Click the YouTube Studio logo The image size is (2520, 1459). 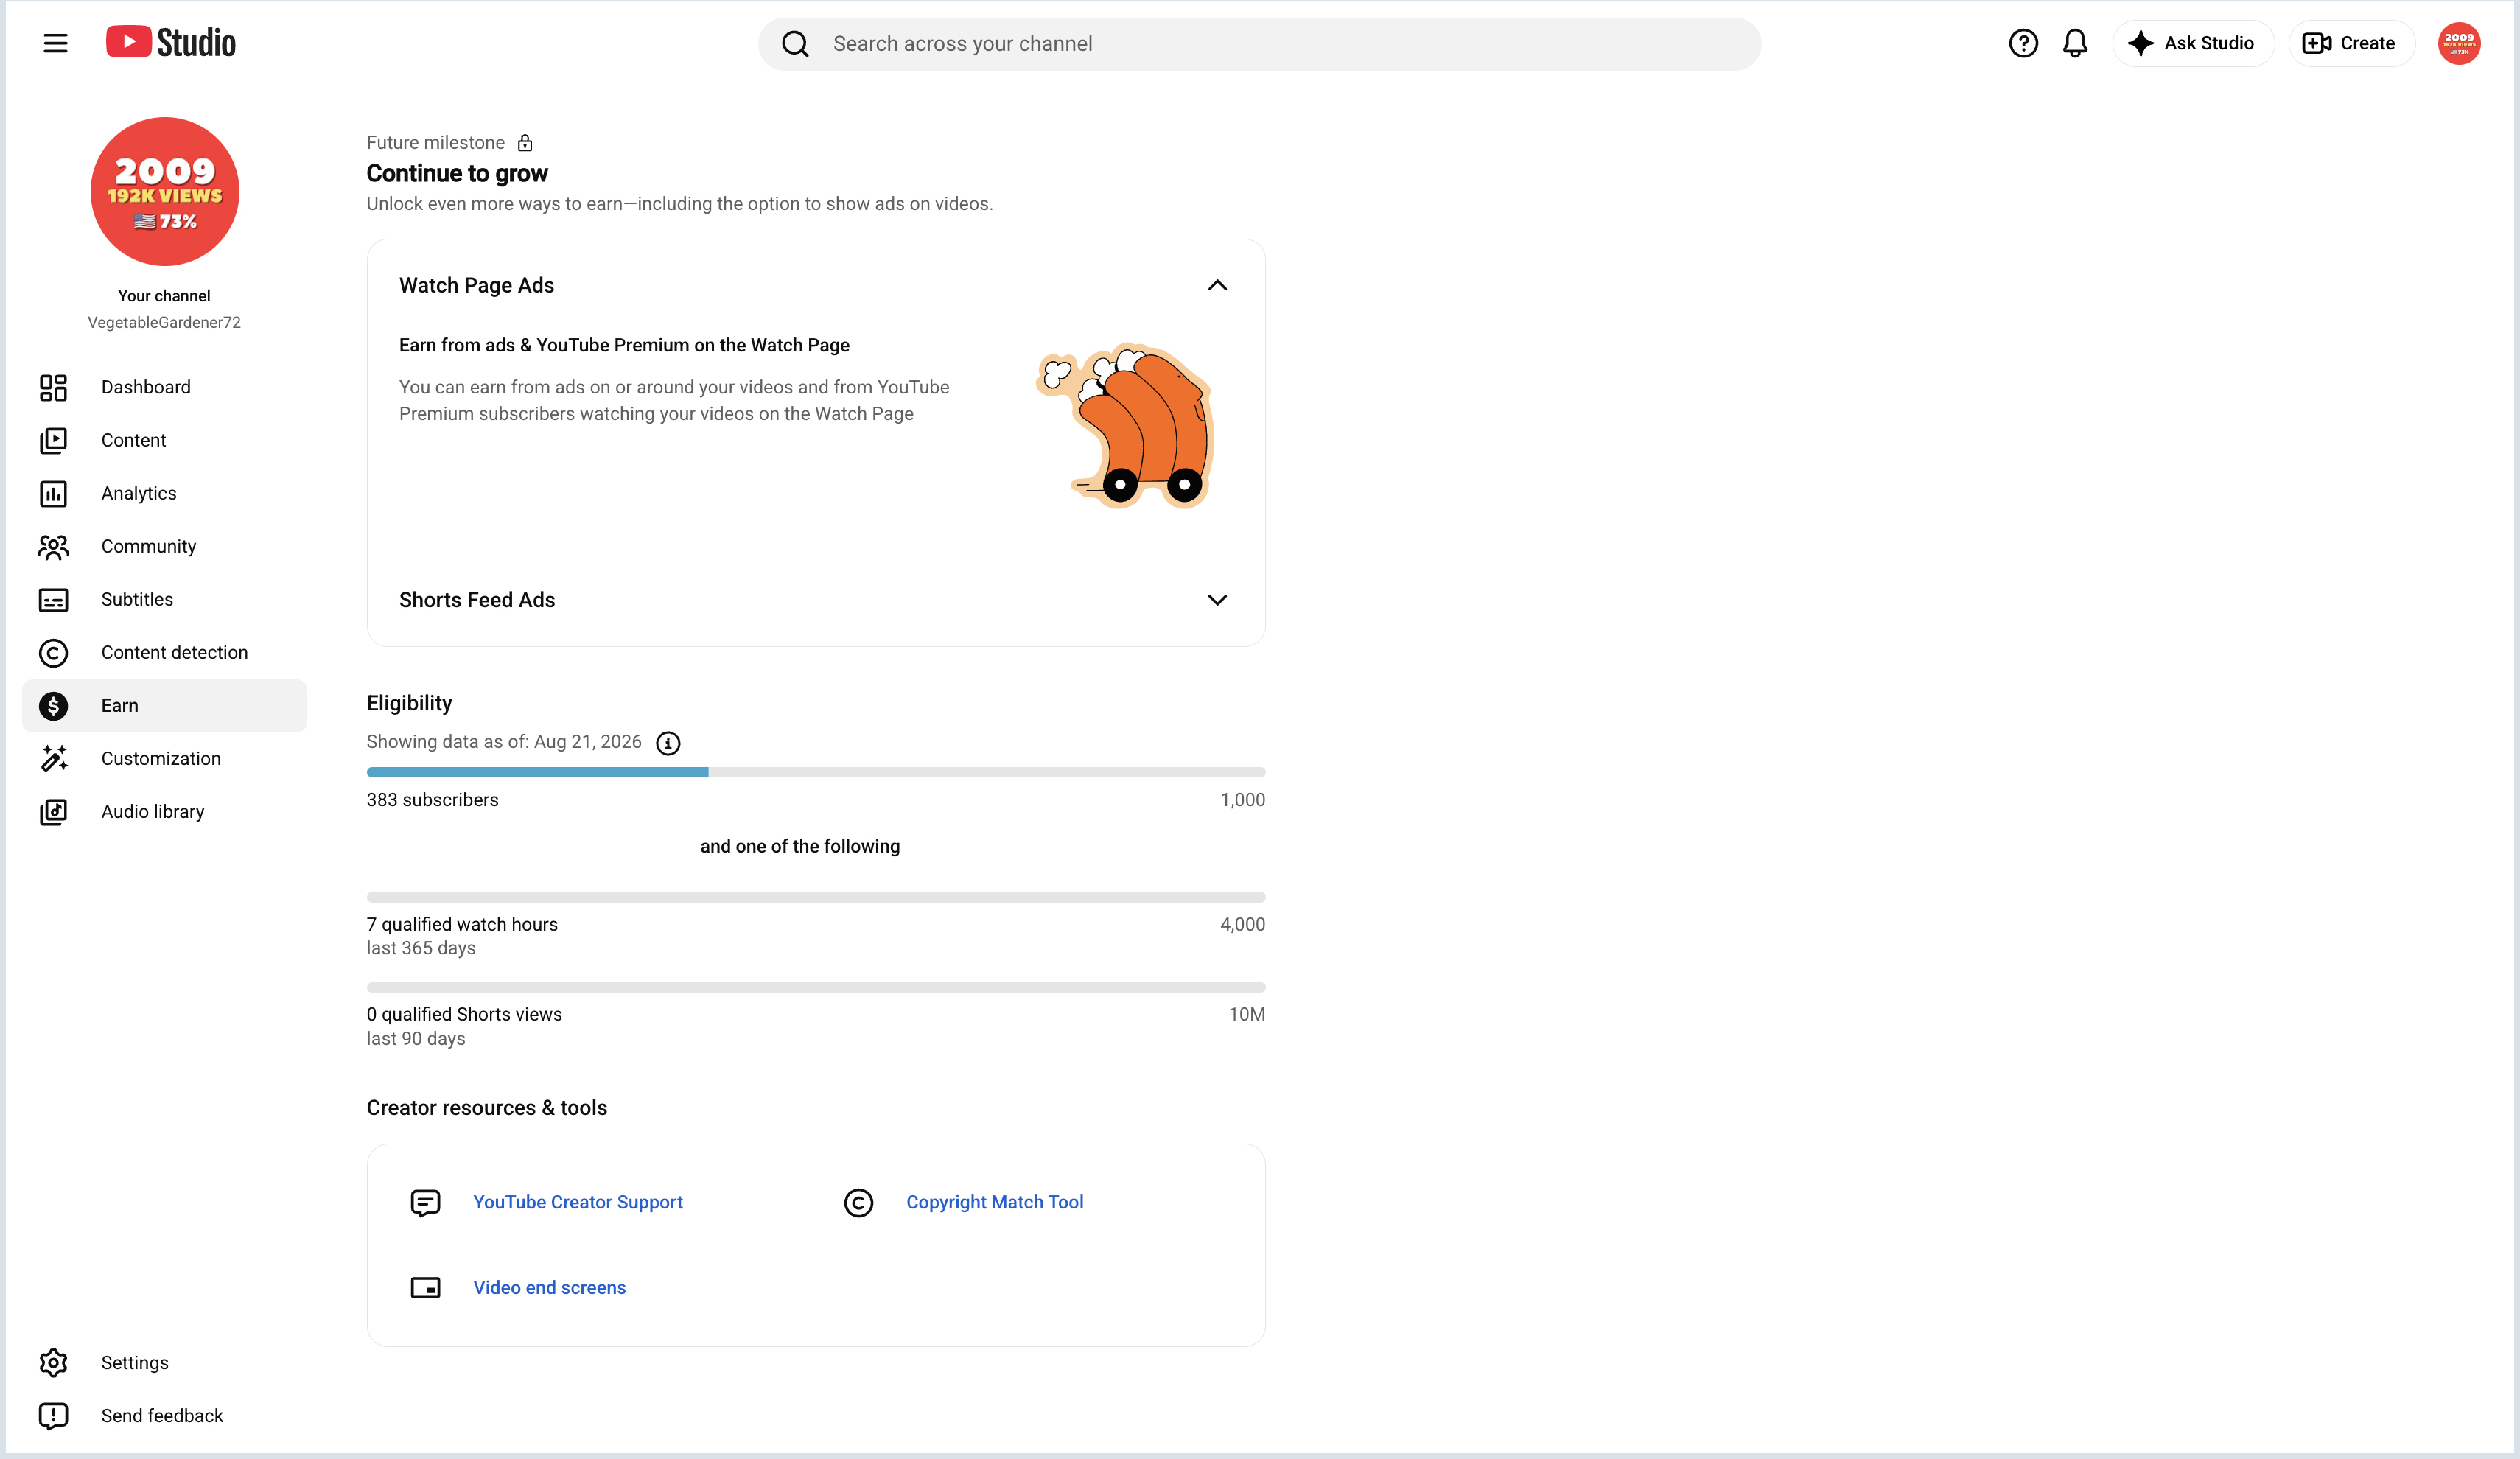171,42
